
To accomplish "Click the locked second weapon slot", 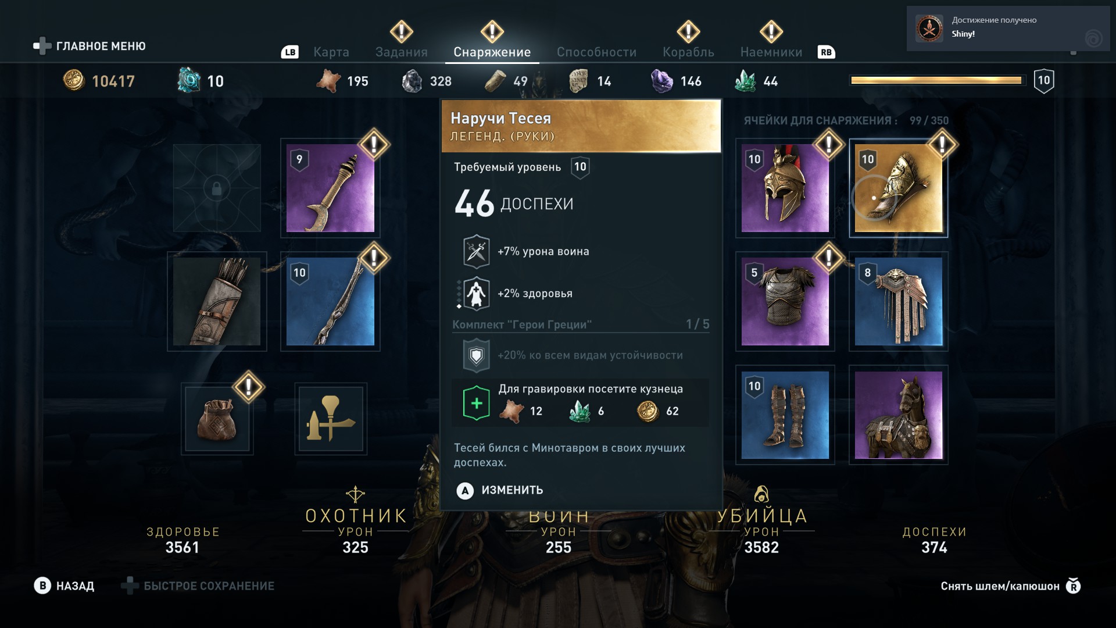I will (x=217, y=188).
